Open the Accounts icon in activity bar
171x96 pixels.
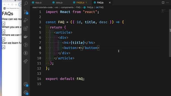tap(26, 84)
